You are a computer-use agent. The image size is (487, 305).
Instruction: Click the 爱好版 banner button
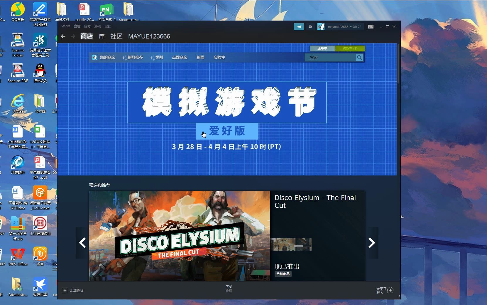click(x=227, y=131)
